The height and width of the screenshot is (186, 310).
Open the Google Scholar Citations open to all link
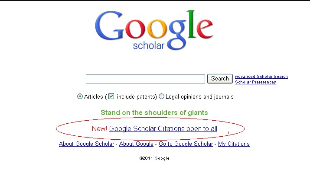(163, 129)
